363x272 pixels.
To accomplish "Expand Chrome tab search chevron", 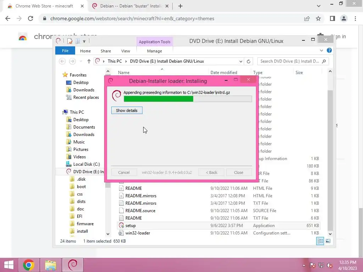I will point(319,6).
